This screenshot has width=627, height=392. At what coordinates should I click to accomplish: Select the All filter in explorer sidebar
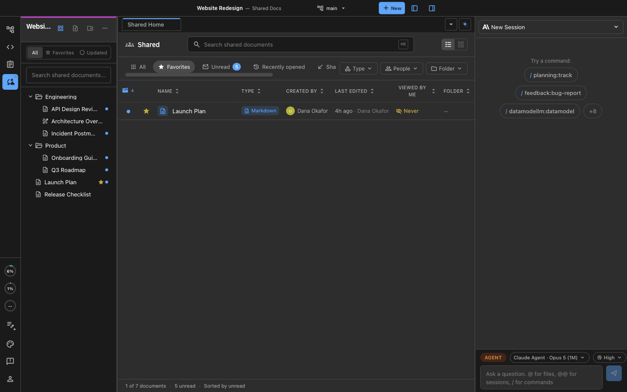pos(35,53)
